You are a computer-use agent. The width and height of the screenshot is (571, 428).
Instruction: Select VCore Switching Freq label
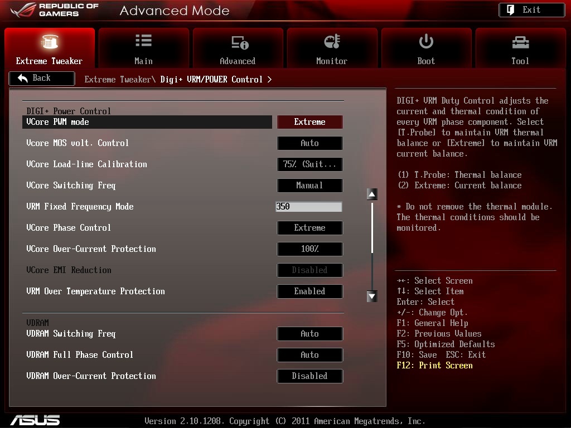coord(71,186)
